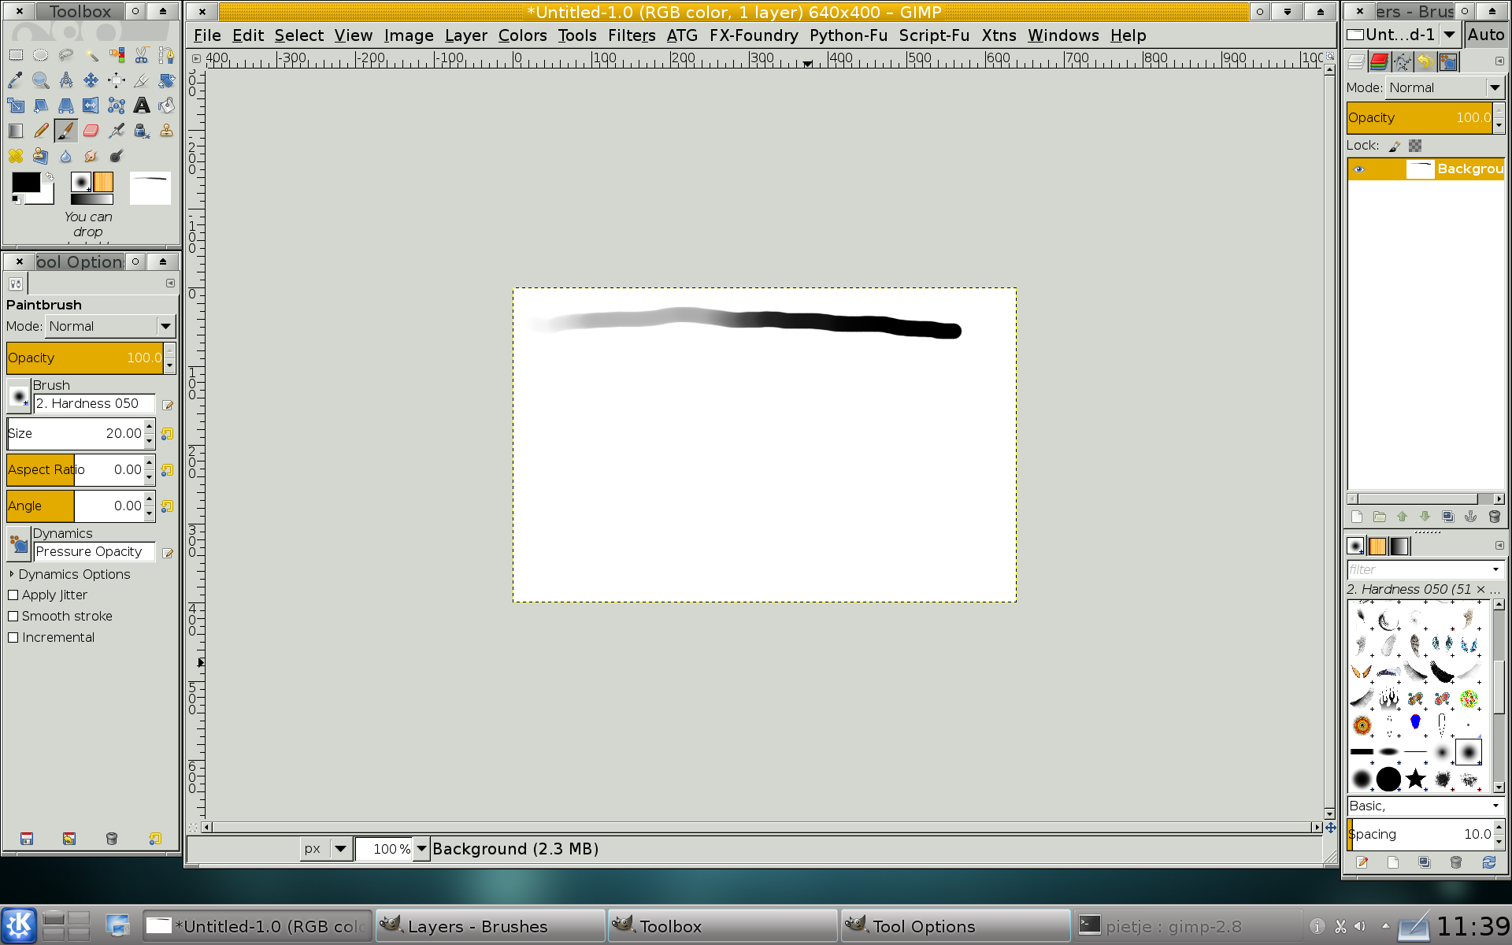Image resolution: width=1512 pixels, height=945 pixels.
Task: Select the Color Picker eyedropper tool
Action: pos(16,80)
